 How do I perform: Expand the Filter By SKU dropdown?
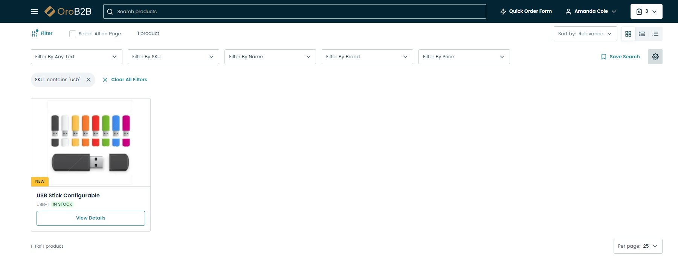(x=173, y=57)
